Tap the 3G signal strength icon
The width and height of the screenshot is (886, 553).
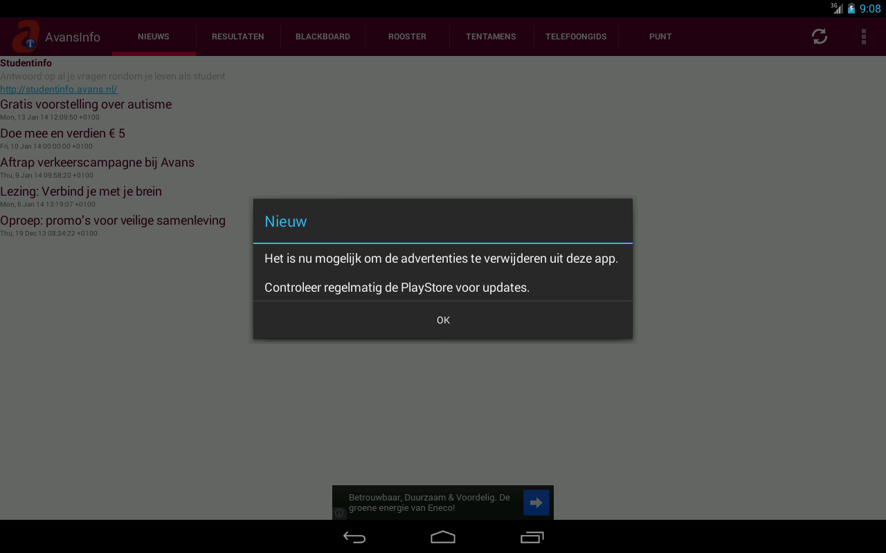click(x=837, y=8)
